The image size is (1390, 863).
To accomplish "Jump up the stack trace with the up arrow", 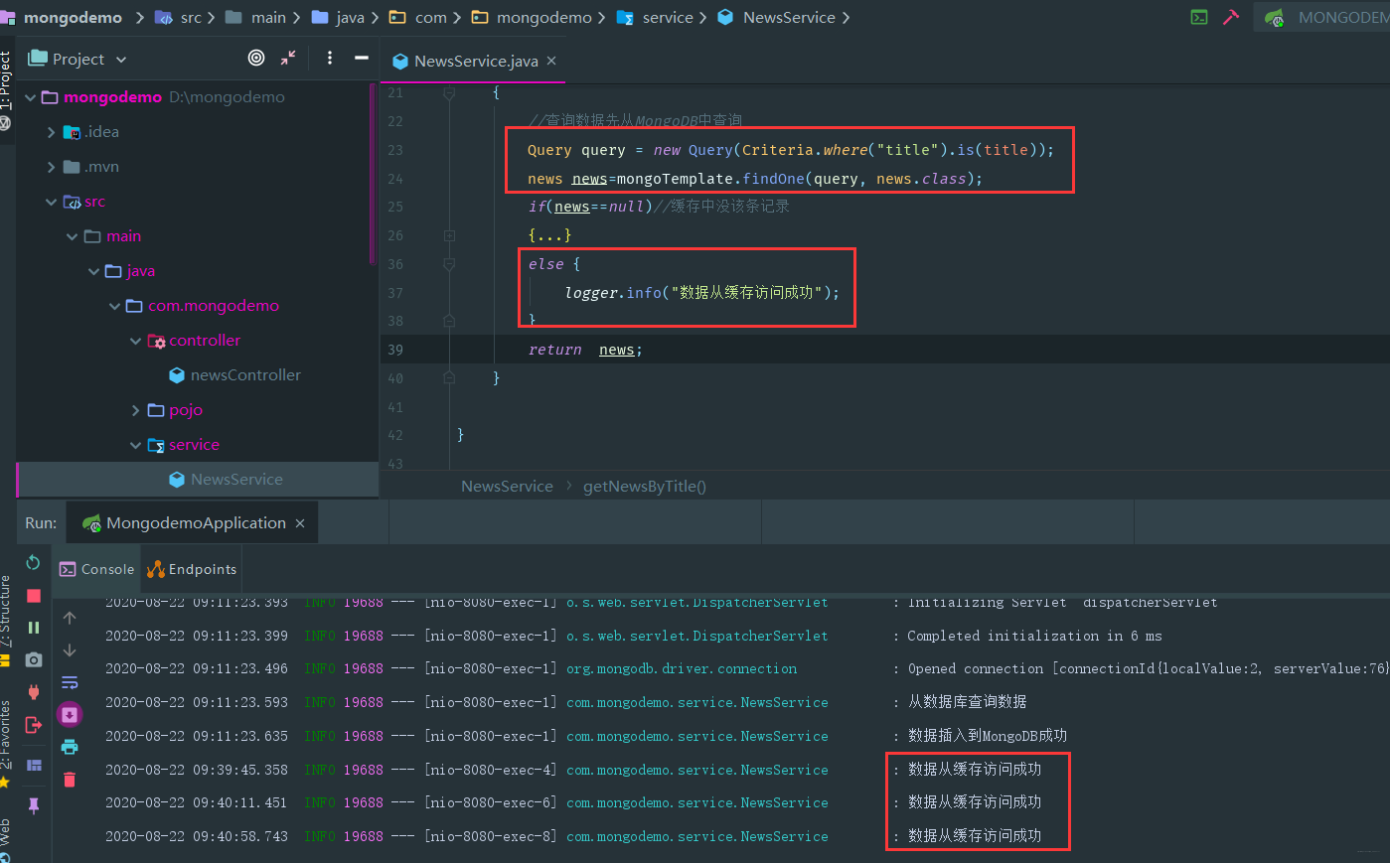I will pyautogui.click(x=70, y=618).
